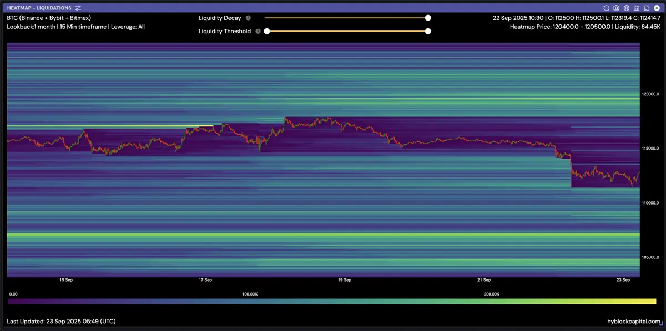
Task: Take a chart snapshot with camera icon
Action: click(x=617, y=8)
